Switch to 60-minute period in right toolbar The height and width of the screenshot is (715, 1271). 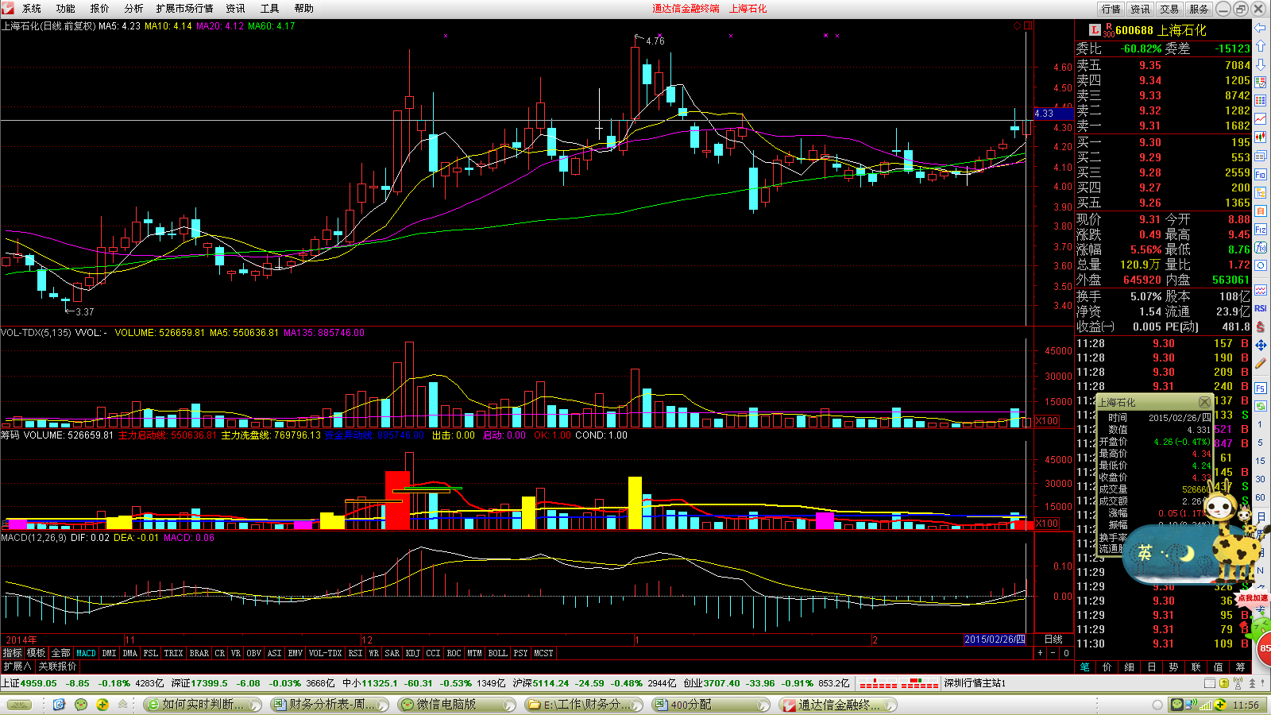(x=1261, y=497)
